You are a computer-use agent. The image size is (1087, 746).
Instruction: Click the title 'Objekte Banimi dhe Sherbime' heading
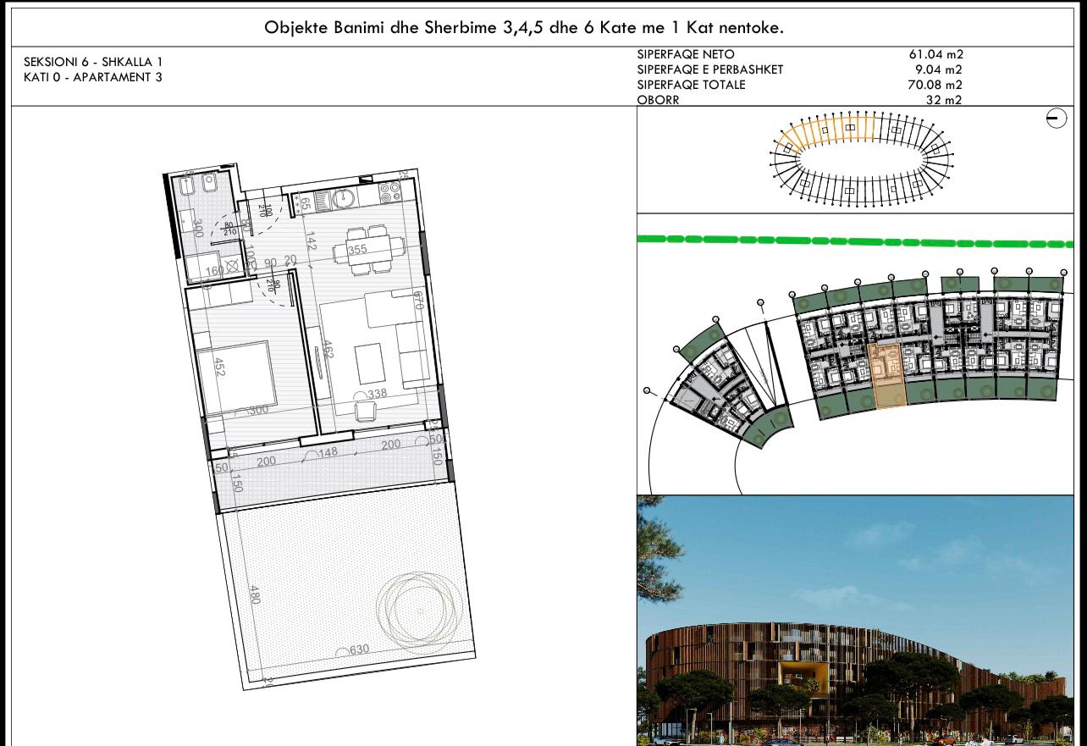(524, 27)
